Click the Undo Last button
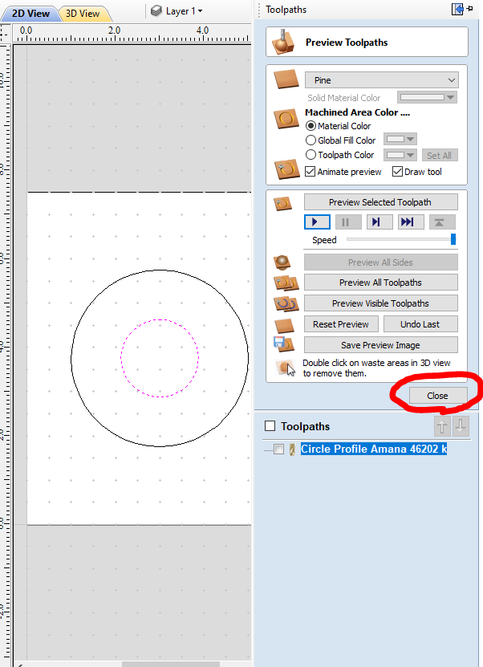 [x=420, y=324]
